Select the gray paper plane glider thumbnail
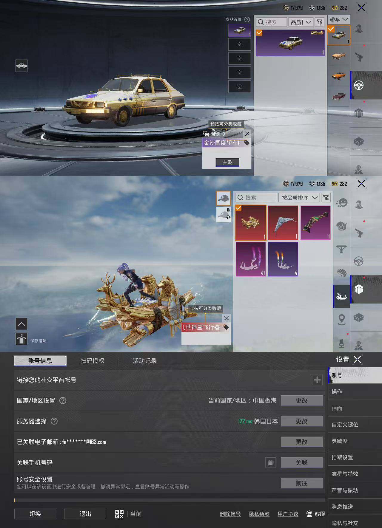 click(283, 223)
